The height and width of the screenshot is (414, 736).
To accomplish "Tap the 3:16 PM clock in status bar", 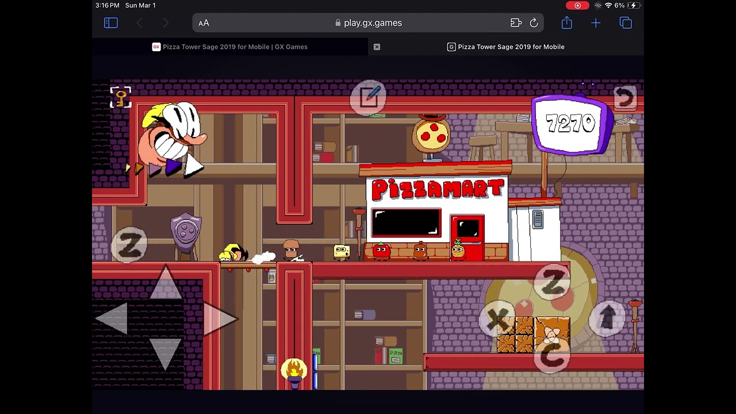I will (108, 5).
